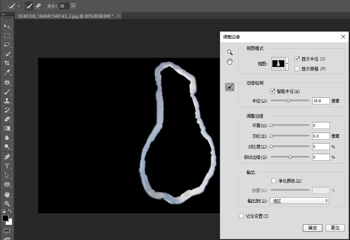350x240 pixels.
Task: Select the Eraser tool
Action: (7, 119)
